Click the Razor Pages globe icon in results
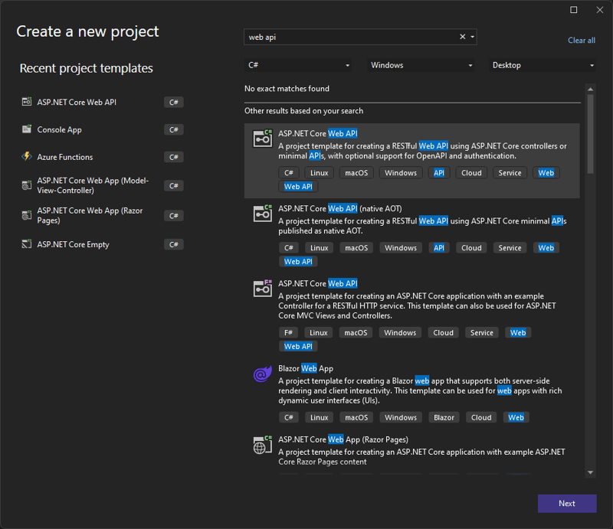Image resolution: width=613 pixels, height=529 pixels. (x=263, y=446)
